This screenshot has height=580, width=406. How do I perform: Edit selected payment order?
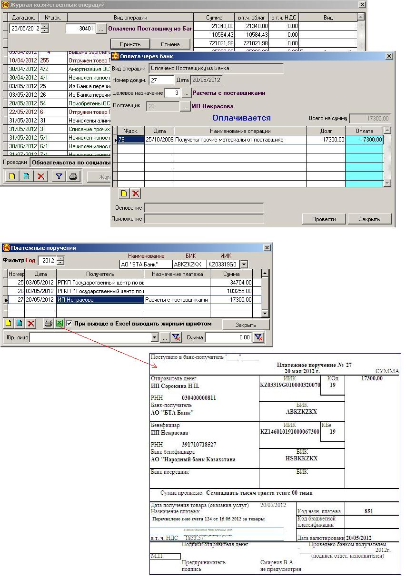point(20,324)
